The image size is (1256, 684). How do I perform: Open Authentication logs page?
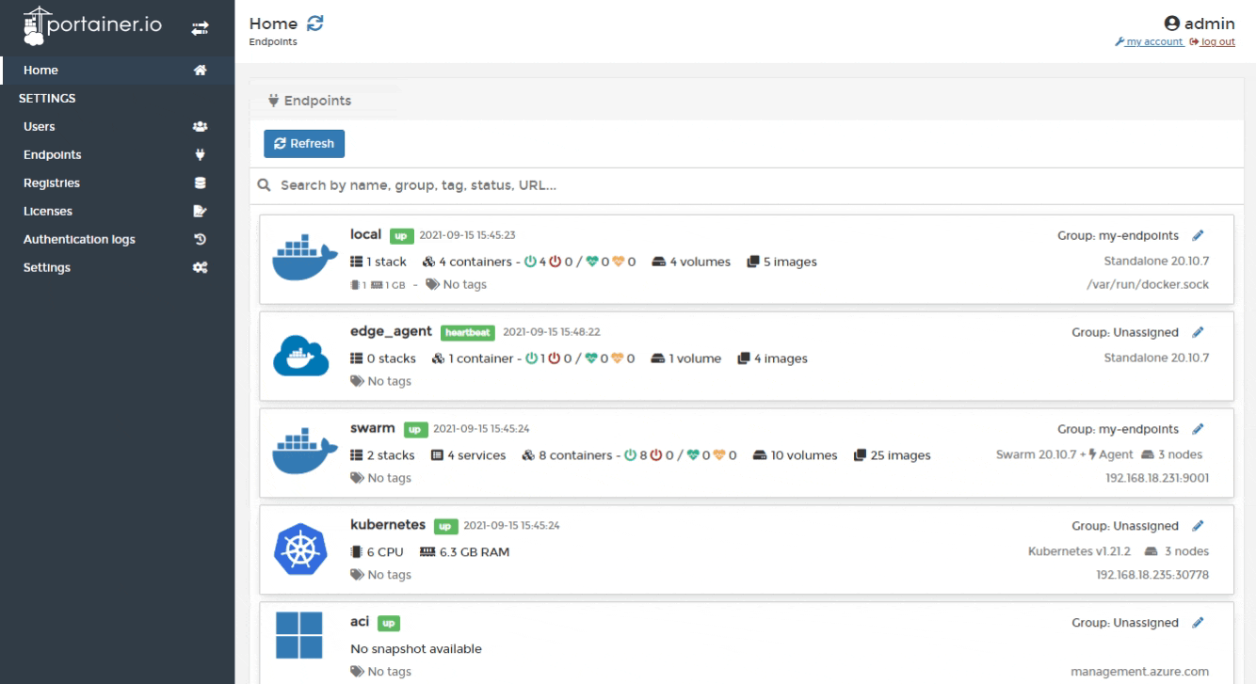(x=117, y=240)
